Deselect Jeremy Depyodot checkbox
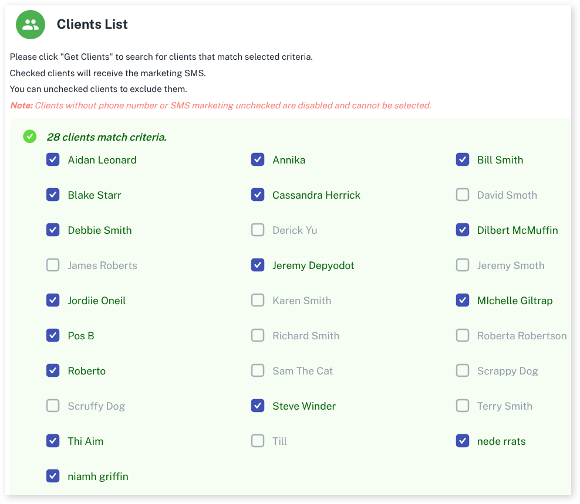Viewport: 580px width, 504px height. pos(258,265)
